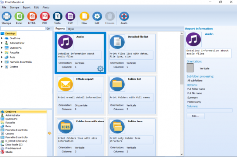Open the Aiuto lifebuoy help icon
Screen dimensions: 237x157
click(124, 17)
